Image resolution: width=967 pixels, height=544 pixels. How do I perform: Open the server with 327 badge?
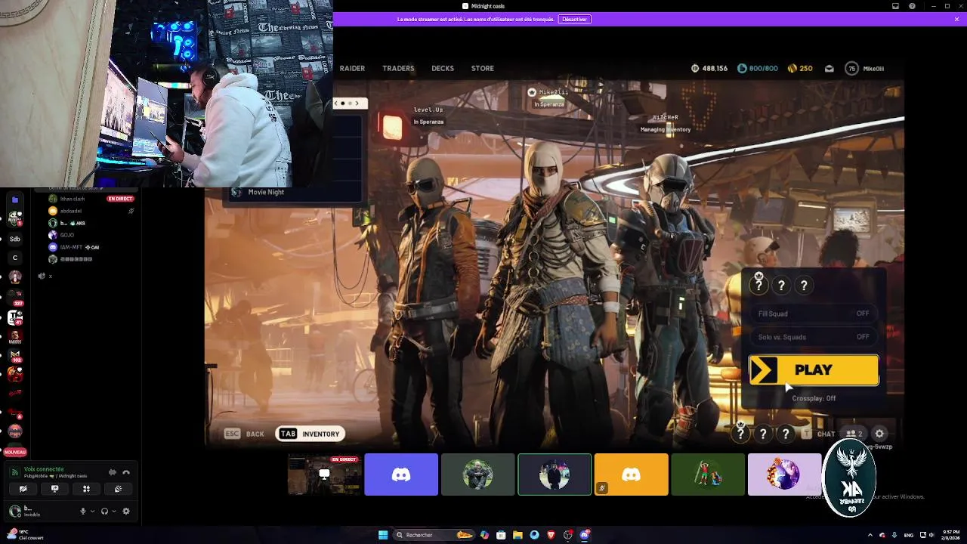coord(14,298)
